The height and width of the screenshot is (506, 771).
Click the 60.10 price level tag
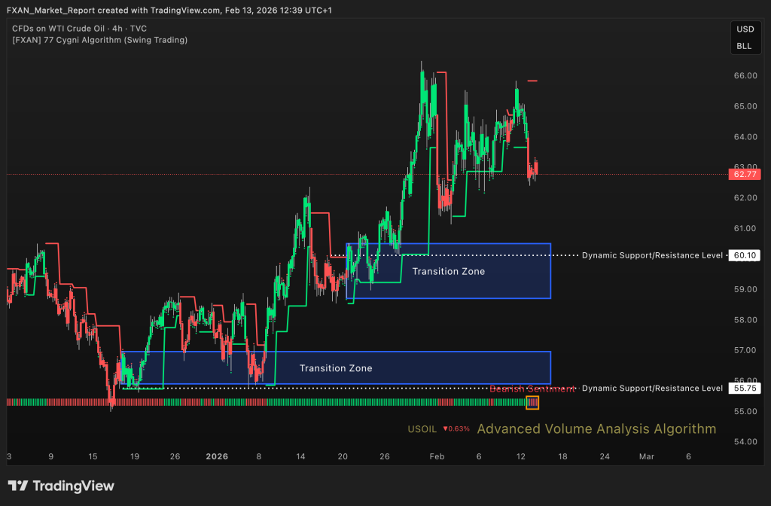click(743, 255)
